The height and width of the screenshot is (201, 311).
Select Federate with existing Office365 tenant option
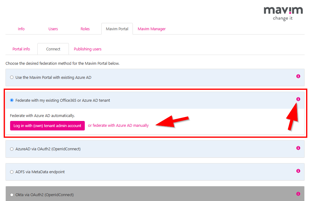point(12,100)
